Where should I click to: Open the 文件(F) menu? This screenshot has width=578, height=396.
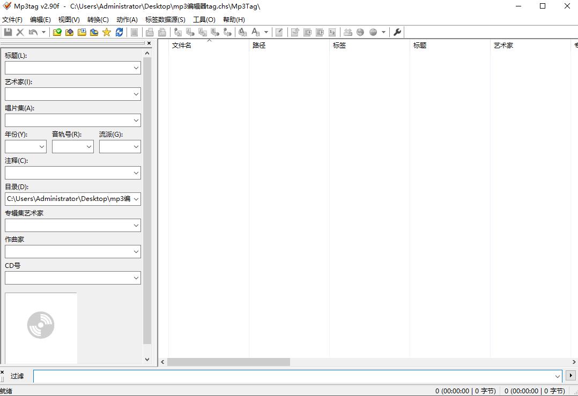coord(12,19)
